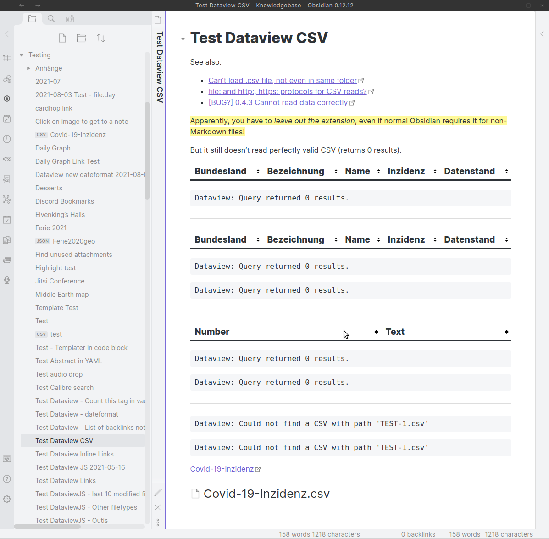Open Covid-19-Inzidenz link in note
The image size is (549, 539).
pos(222,469)
